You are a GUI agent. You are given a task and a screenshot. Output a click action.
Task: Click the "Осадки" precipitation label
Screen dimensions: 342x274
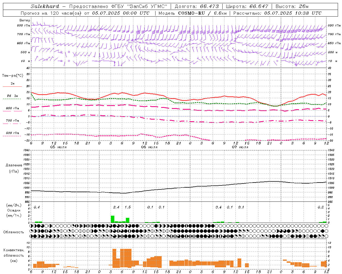(14, 210)
